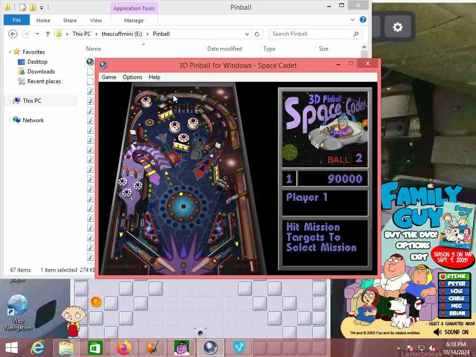This screenshot has height=357, width=476.
Task: Click the New folder quick access icon
Action: click(33, 7)
